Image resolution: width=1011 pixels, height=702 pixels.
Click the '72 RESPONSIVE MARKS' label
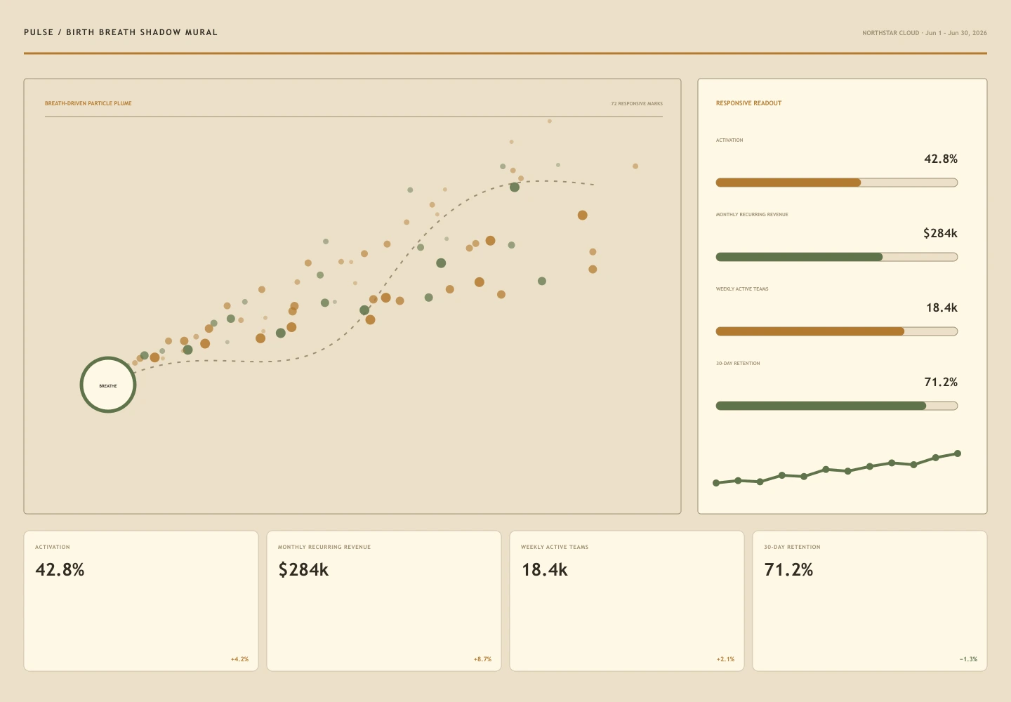(637, 104)
